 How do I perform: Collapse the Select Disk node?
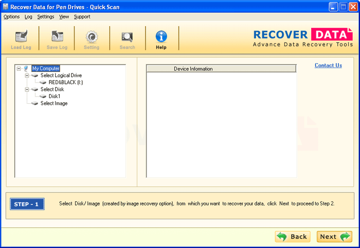(x=27, y=89)
